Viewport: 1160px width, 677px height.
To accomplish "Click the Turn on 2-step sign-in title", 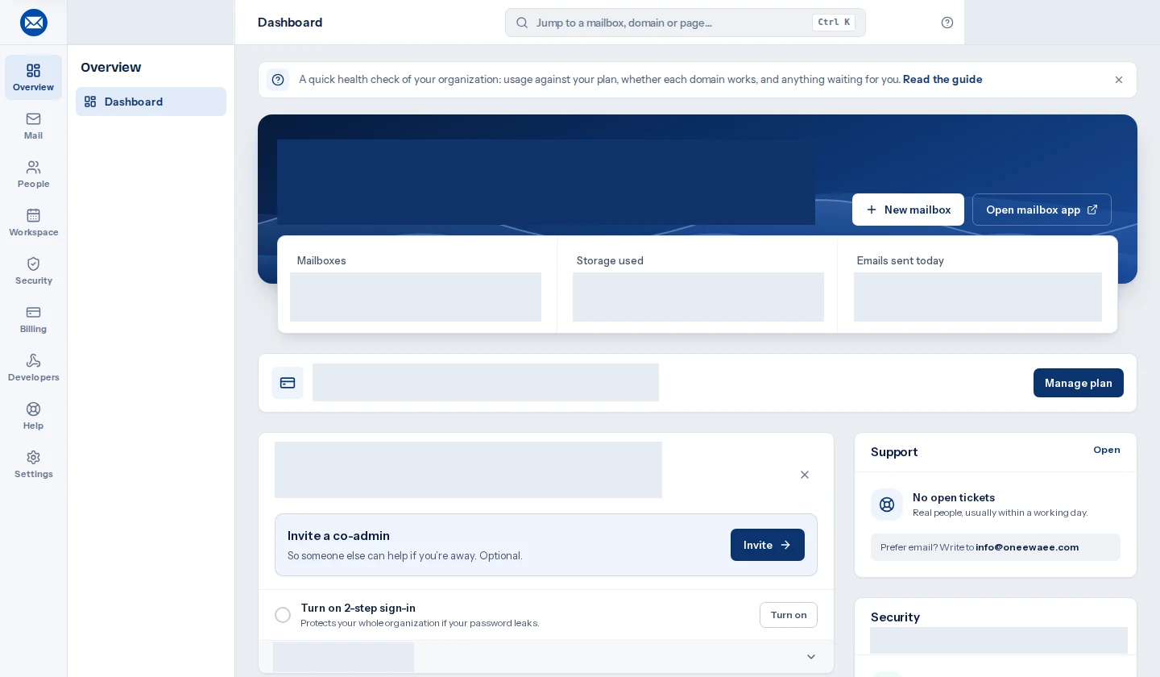I will pos(358,608).
